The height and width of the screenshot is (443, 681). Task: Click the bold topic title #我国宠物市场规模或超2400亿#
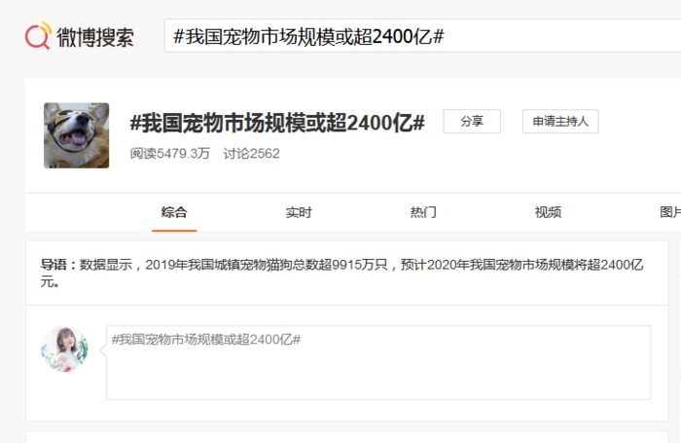[277, 123]
